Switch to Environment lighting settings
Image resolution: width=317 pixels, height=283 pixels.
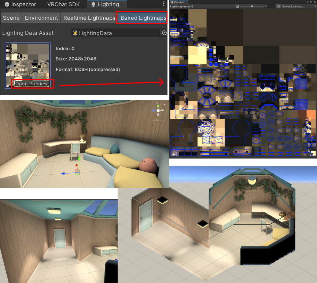coord(41,18)
